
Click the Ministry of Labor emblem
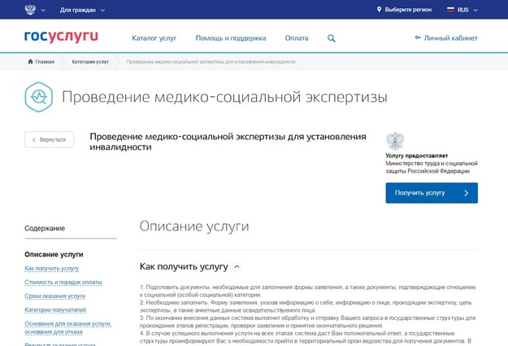click(394, 139)
